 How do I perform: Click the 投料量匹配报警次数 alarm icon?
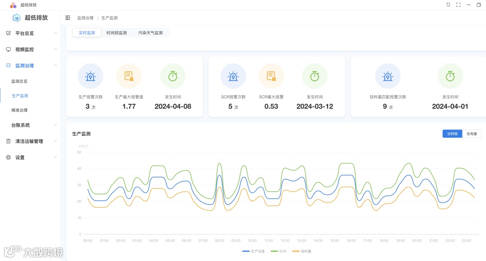pyautogui.click(x=388, y=76)
